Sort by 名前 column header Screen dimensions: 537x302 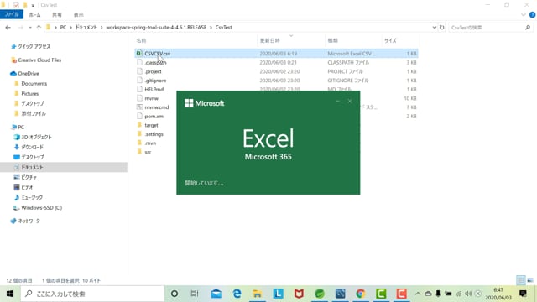pyautogui.click(x=141, y=40)
